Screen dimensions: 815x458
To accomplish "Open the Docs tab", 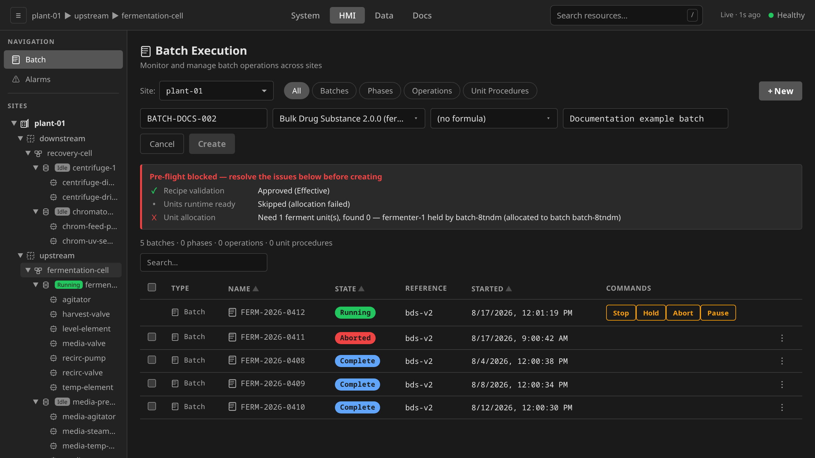I will (x=422, y=15).
